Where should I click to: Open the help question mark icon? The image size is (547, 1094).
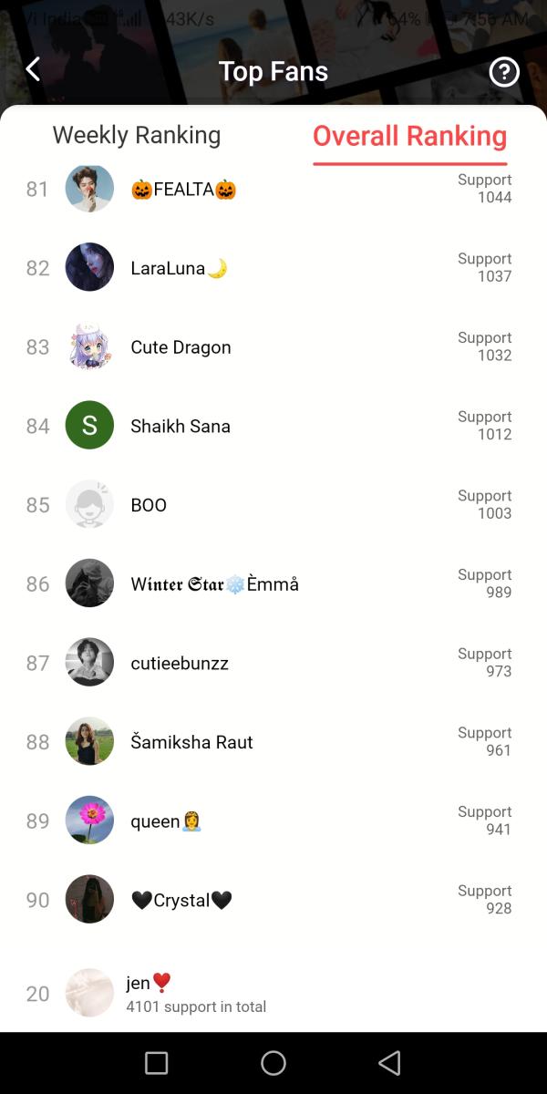(504, 71)
